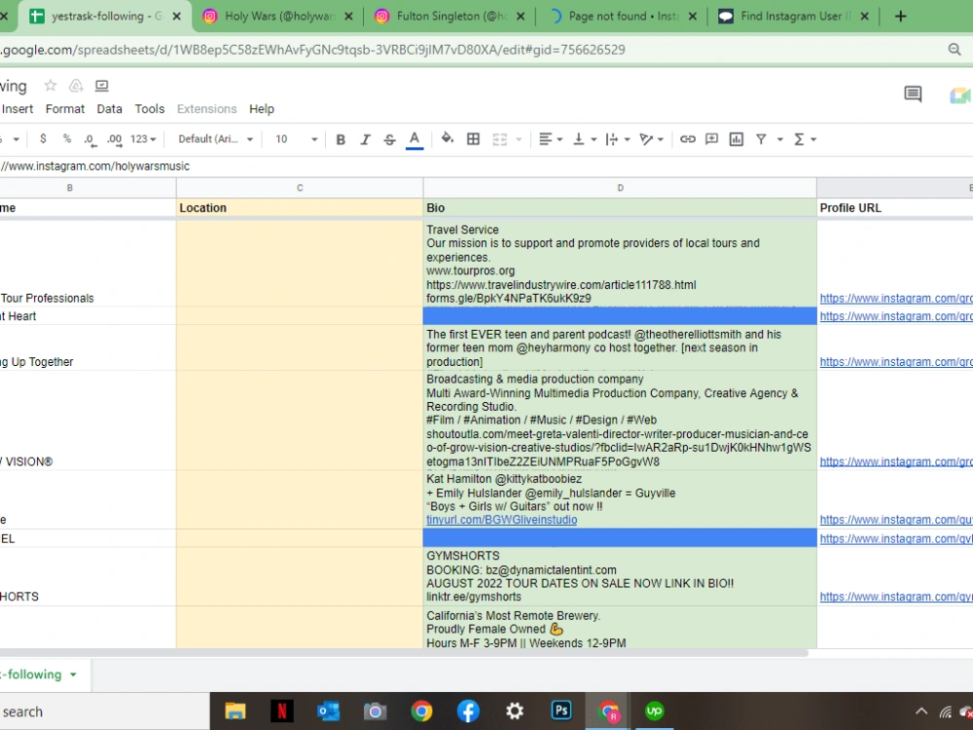Click the horizontal scrollbar
Screen dimensions: 973x730
[x=404, y=653]
